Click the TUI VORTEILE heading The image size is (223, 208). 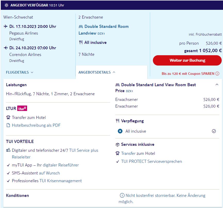(20, 141)
